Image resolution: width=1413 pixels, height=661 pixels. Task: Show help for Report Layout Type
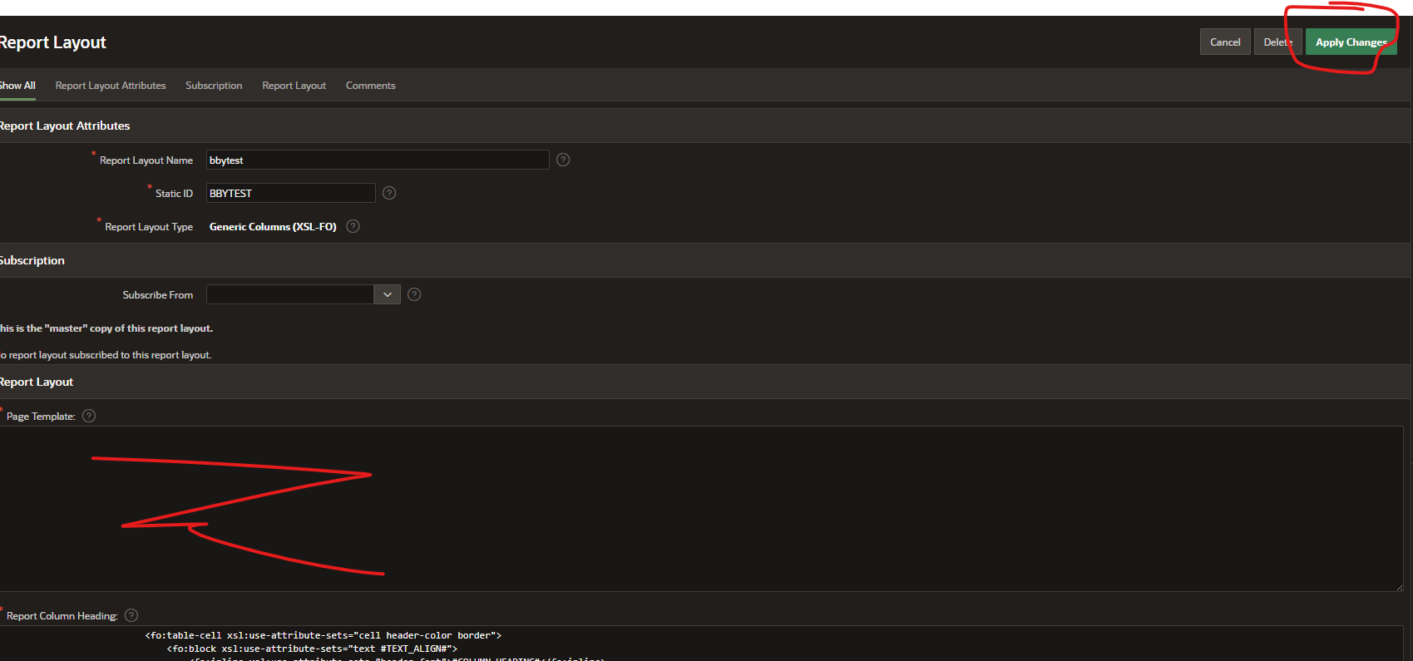(x=353, y=226)
